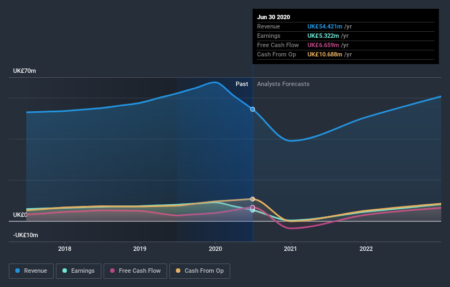Click the Revenue row label in tooltip
Image resolution: width=450 pixels, height=287 pixels.
point(269,26)
